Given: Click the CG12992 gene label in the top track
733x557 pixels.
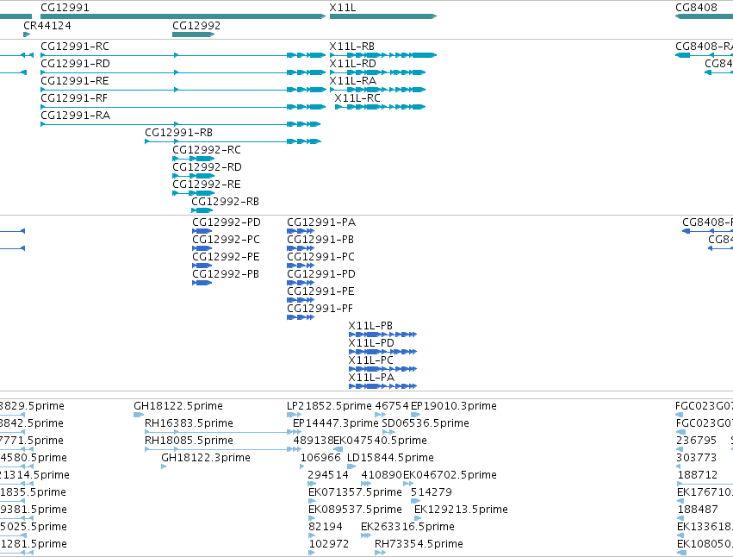Looking at the screenshot, I should click(196, 26).
